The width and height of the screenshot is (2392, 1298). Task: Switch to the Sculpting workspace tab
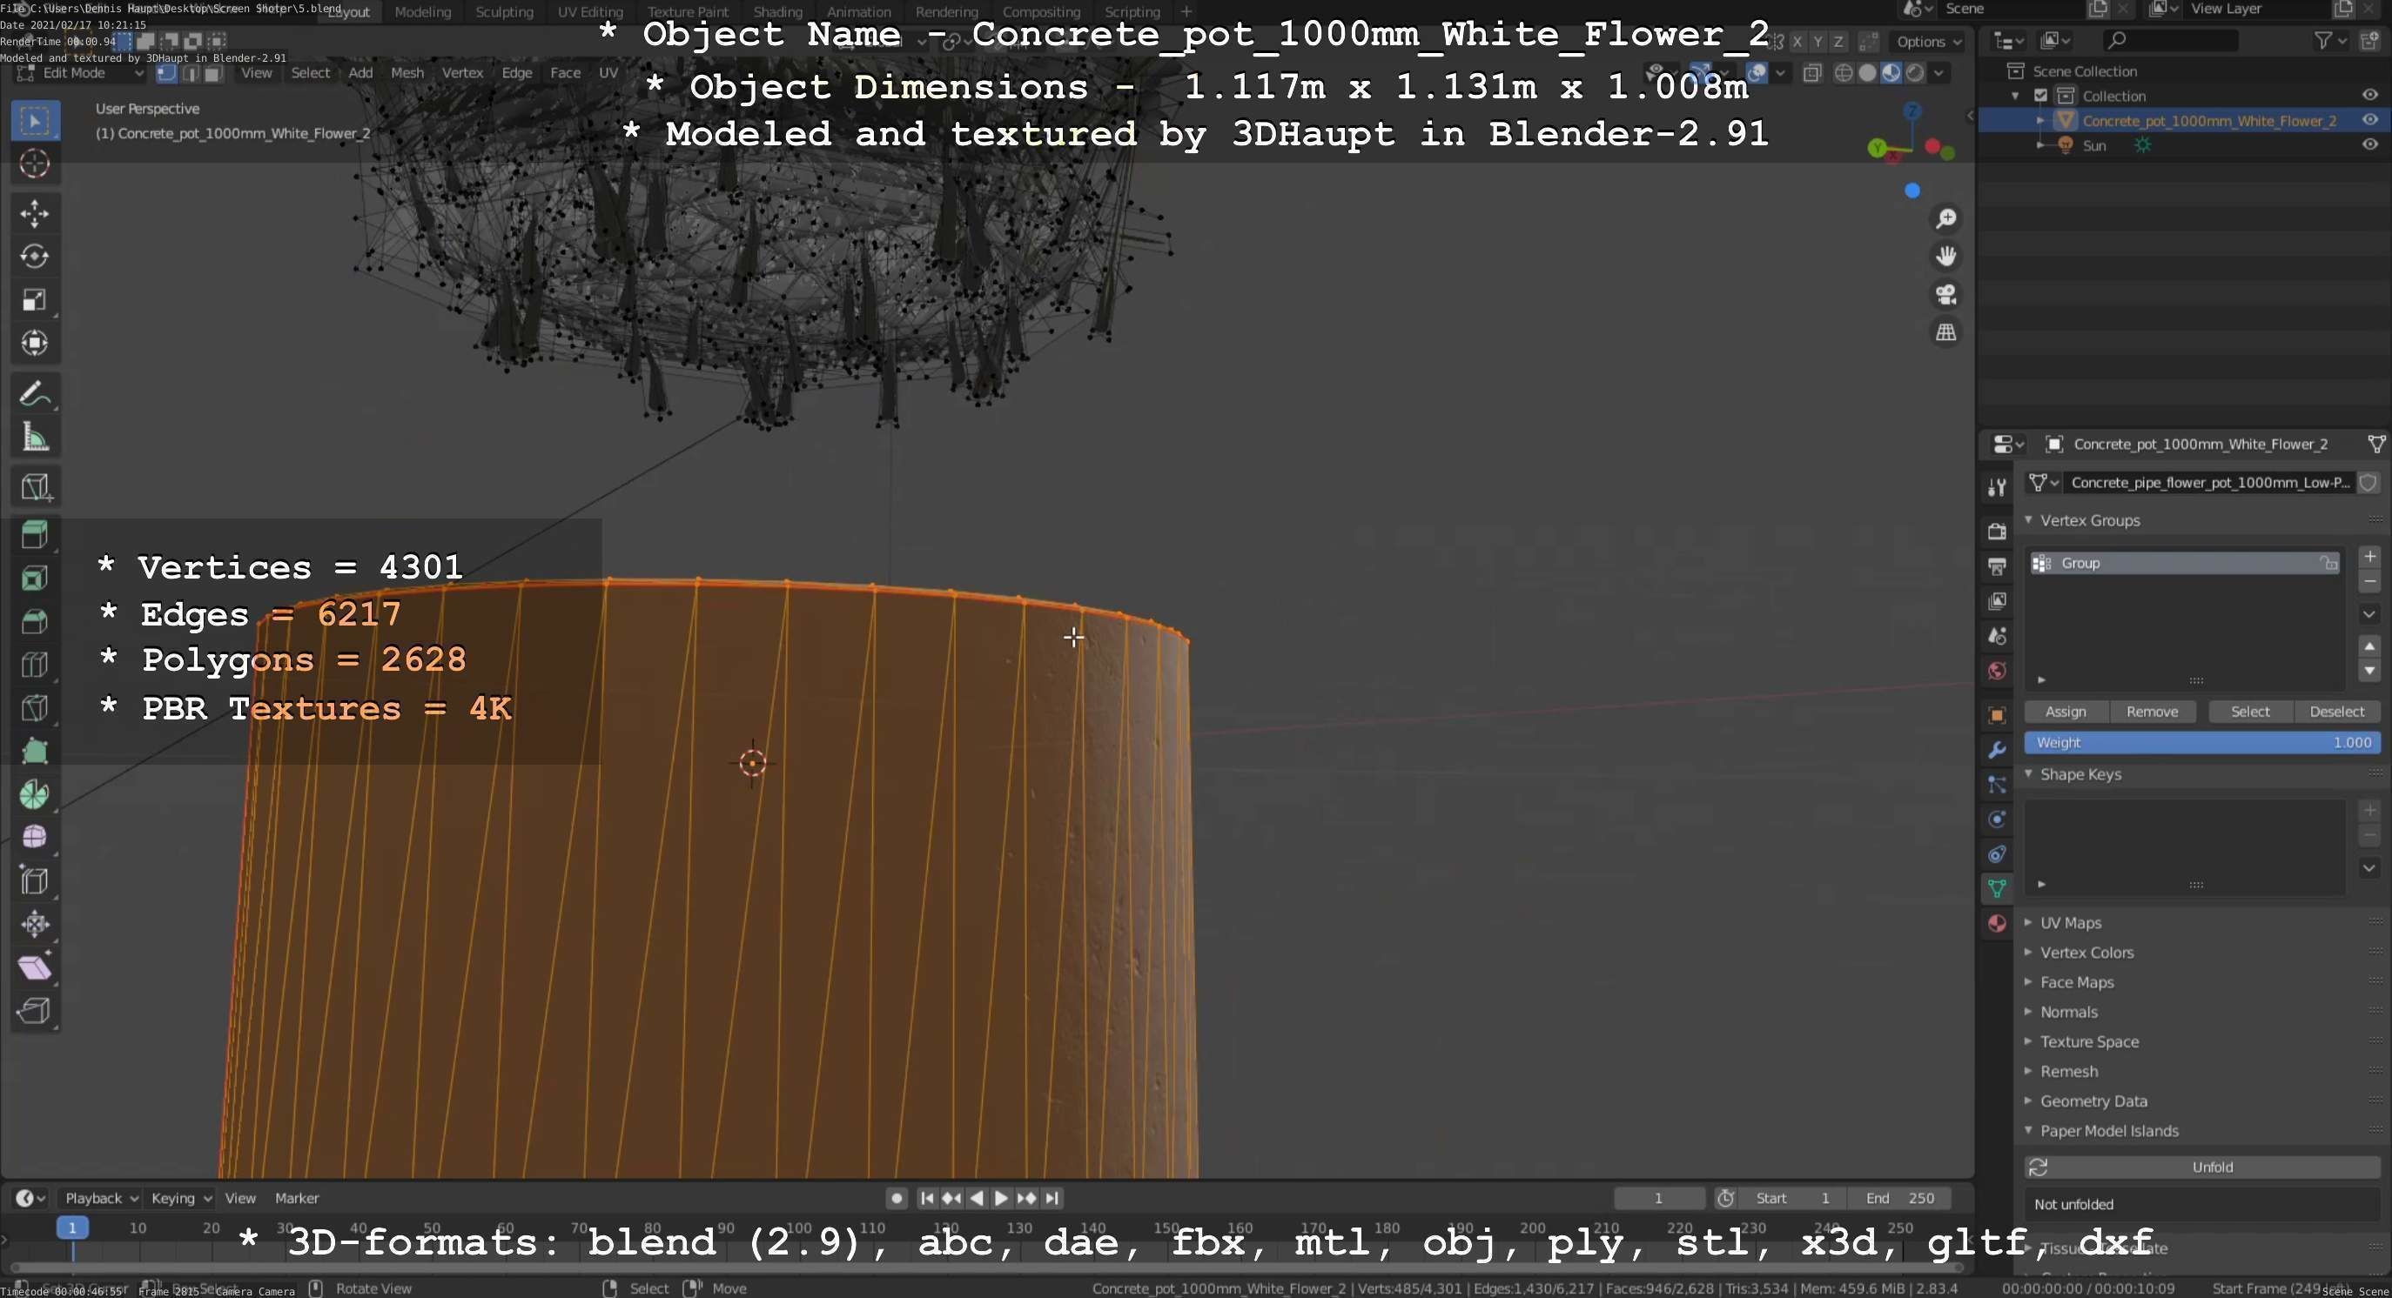504,12
